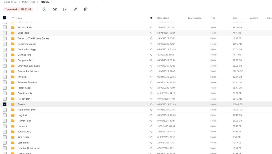Viewport: 272px width, 154px height.
Task: Click the favorites heart column header
Action: (x=151, y=18)
